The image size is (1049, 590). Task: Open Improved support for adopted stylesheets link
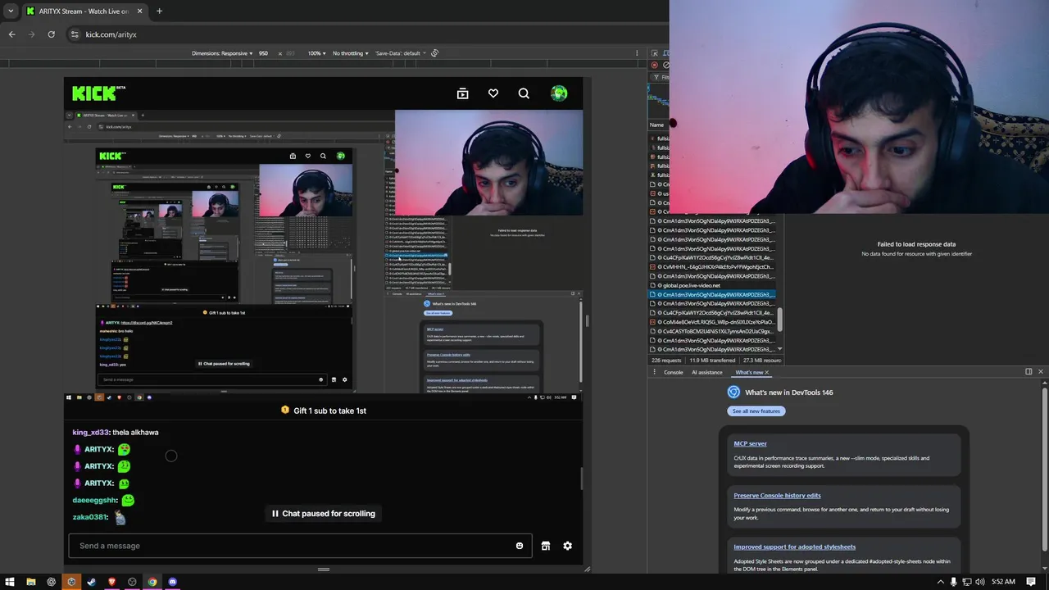pos(794,547)
